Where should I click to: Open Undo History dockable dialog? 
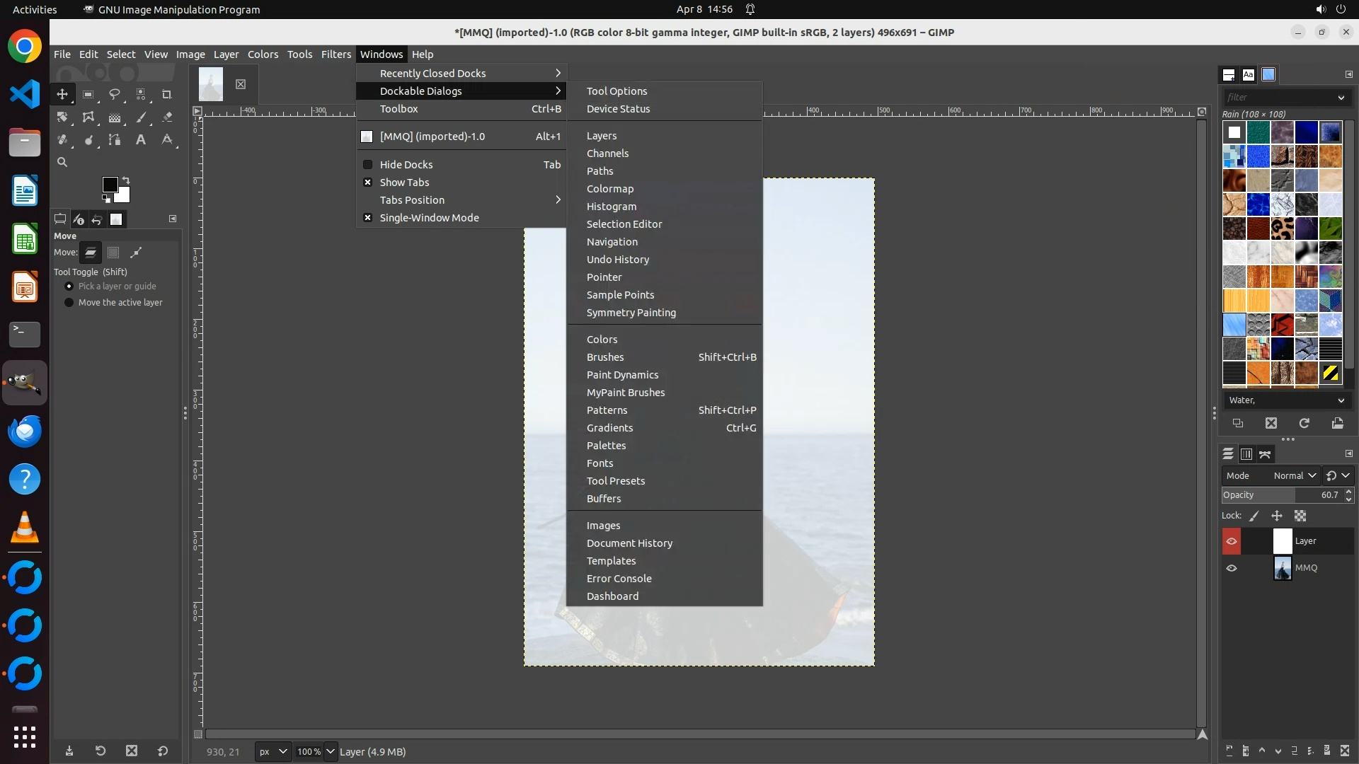(617, 260)
